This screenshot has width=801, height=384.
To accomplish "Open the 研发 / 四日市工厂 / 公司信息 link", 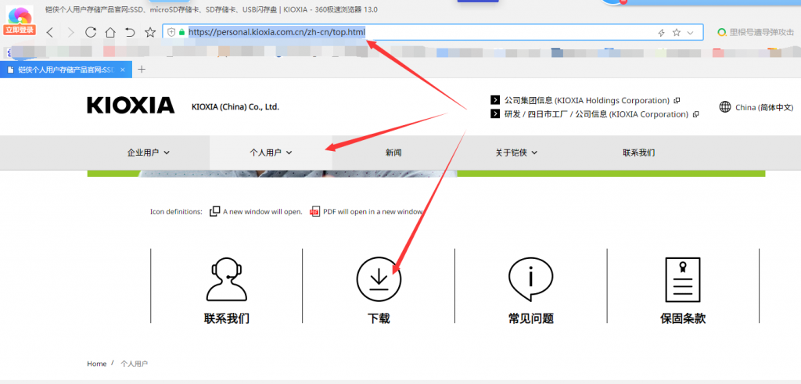I will pyautogui.click(x=596, y=114).
